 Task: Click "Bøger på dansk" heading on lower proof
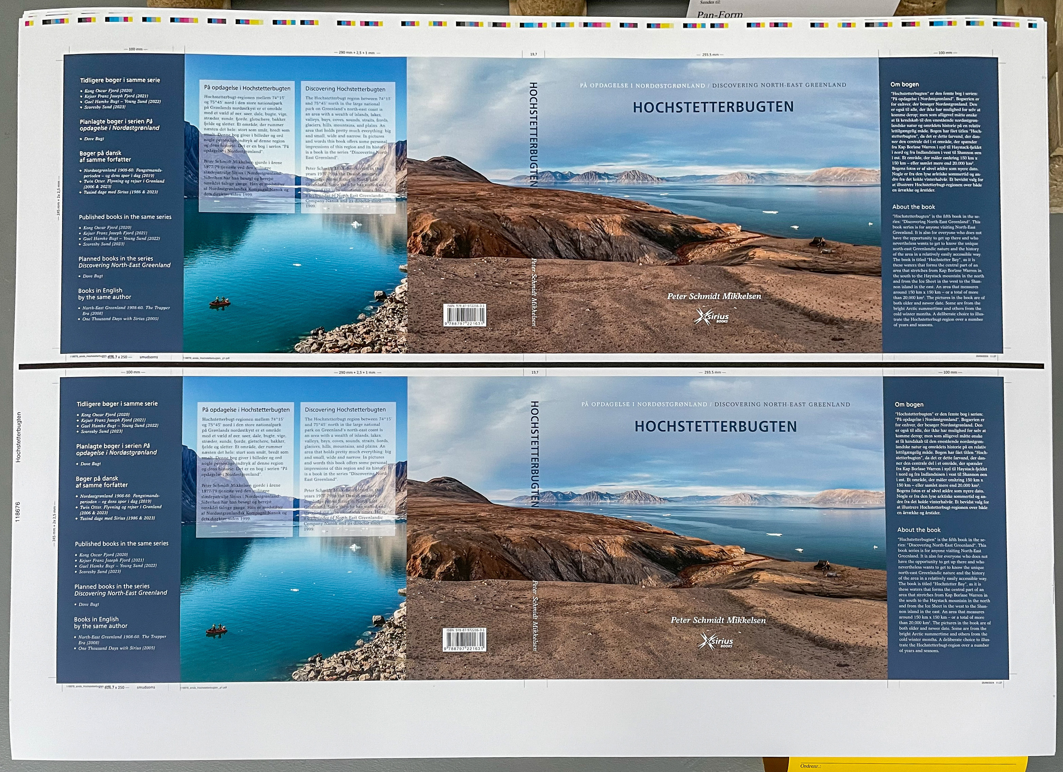point(97,479)
